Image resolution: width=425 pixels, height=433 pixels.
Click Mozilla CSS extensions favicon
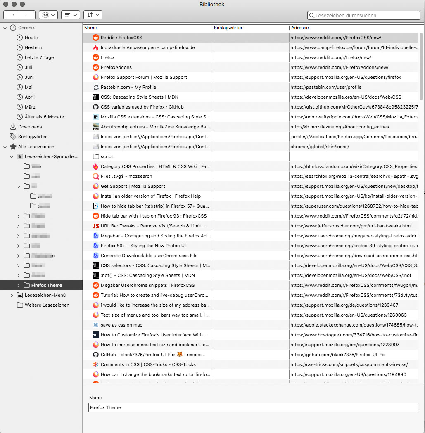95,117
